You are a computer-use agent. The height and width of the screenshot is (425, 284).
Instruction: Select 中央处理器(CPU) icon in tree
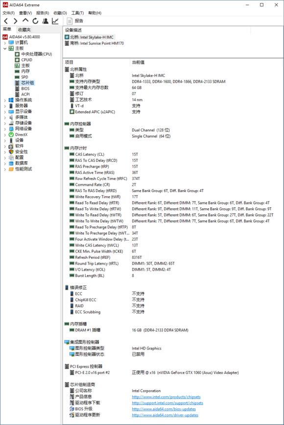tap(17, 54)
